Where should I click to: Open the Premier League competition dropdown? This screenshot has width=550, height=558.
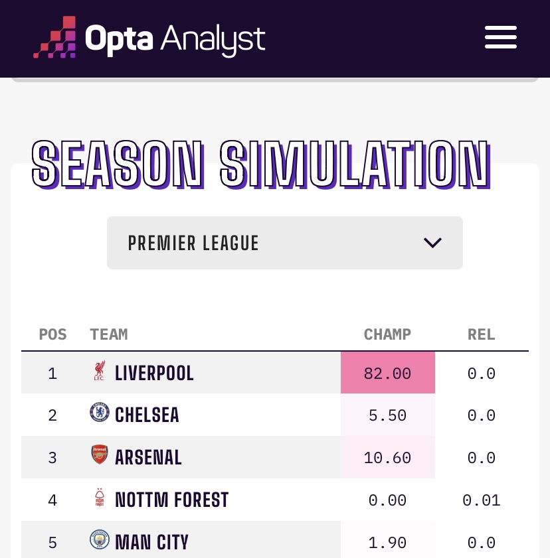(x=284, y=243)
